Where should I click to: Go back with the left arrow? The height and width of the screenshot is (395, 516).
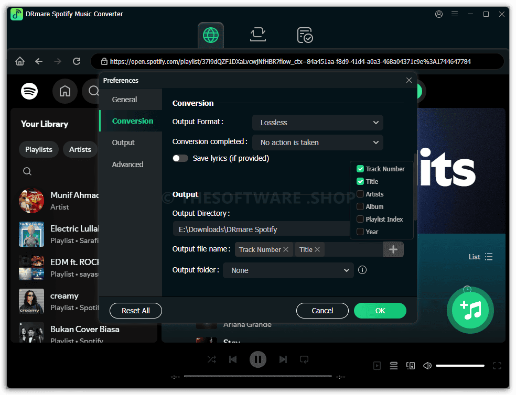pyautogui.click(x=39, y=61)
